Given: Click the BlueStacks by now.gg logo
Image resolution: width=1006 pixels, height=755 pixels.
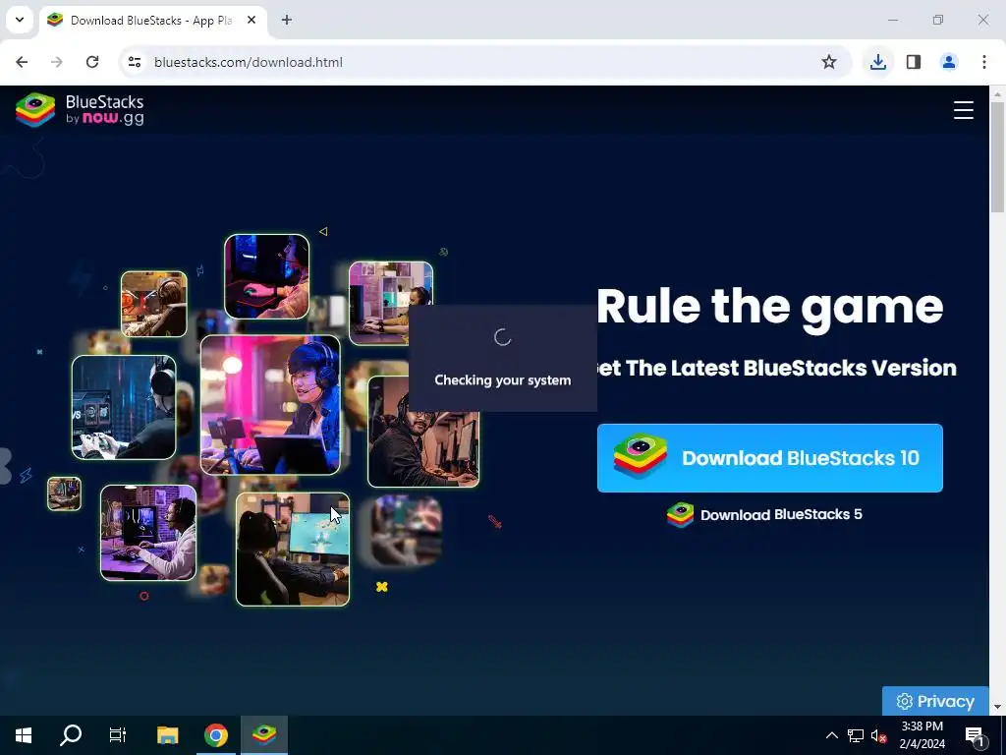Looking at the screenshot, I should [81, 110].
